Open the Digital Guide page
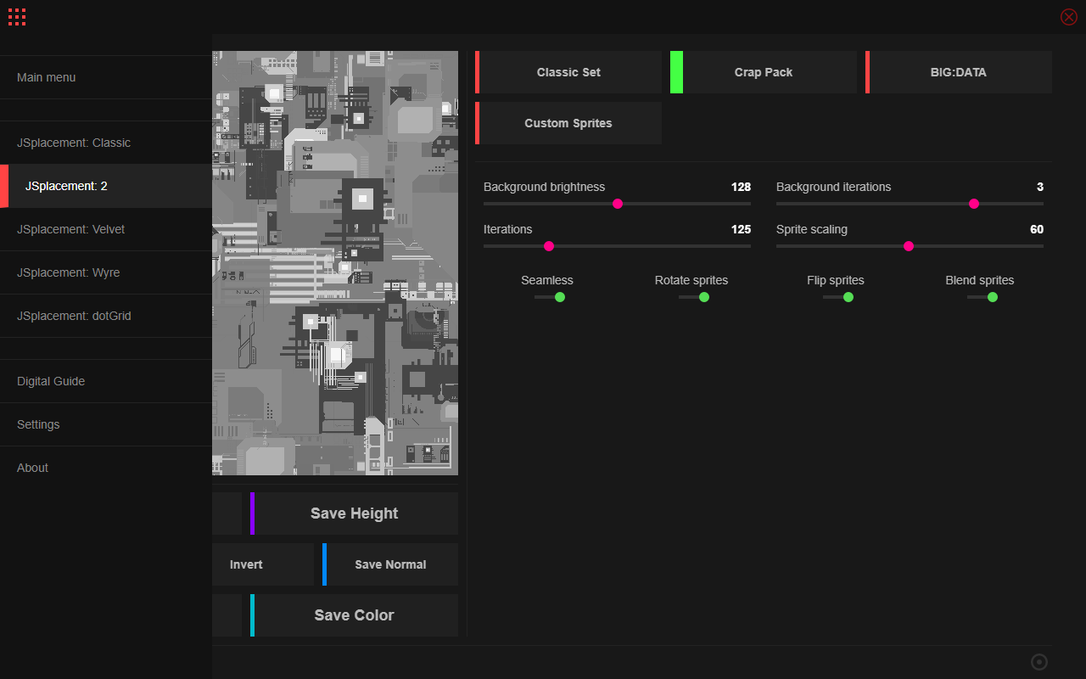1086x679 pixels. click(x=105, y=381)
